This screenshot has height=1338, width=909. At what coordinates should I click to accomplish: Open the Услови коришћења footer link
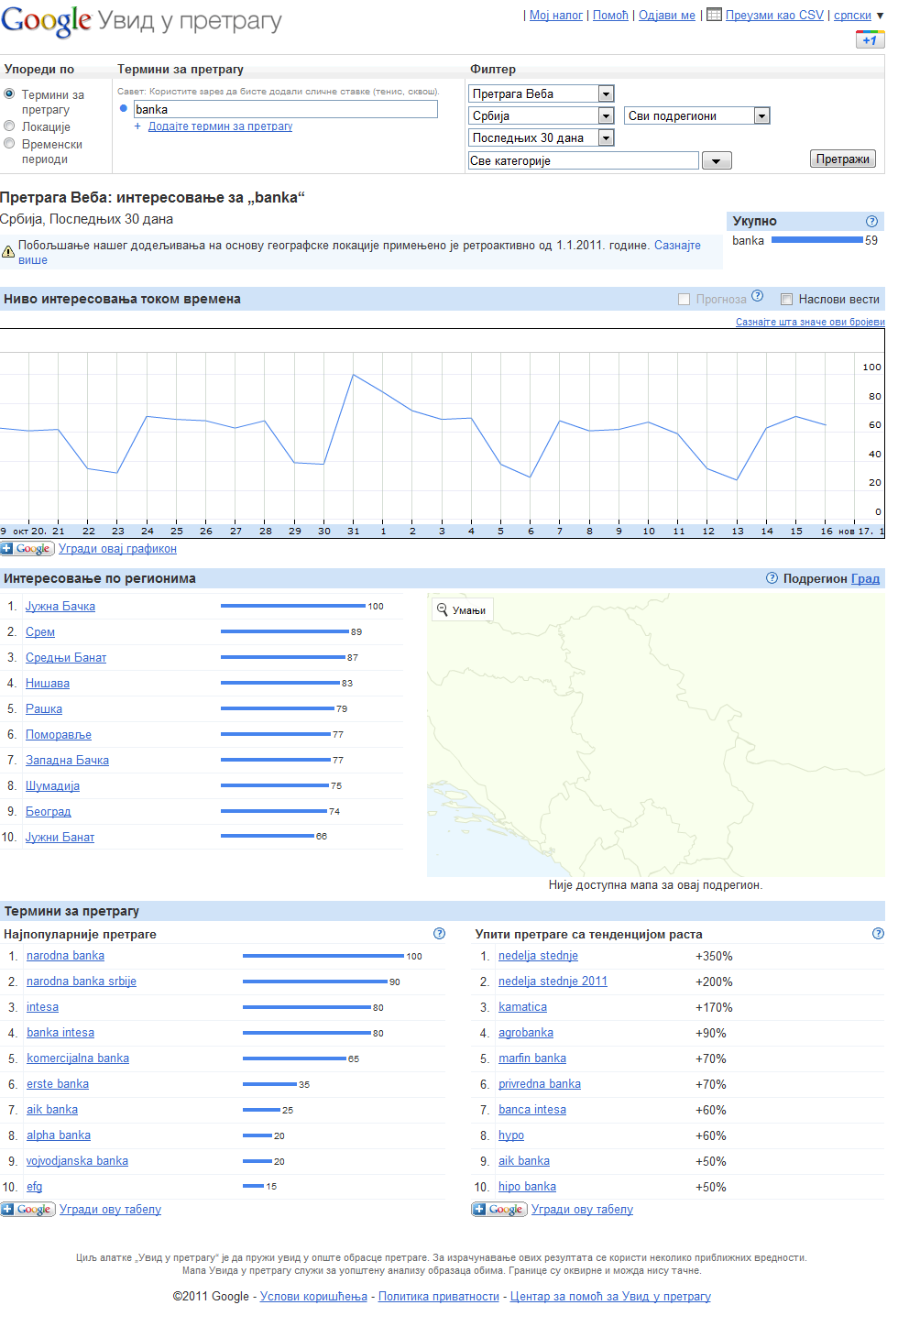[313, 1296]
